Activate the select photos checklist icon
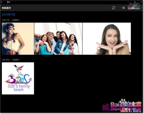The image size is (144, 114). [123, 8]
